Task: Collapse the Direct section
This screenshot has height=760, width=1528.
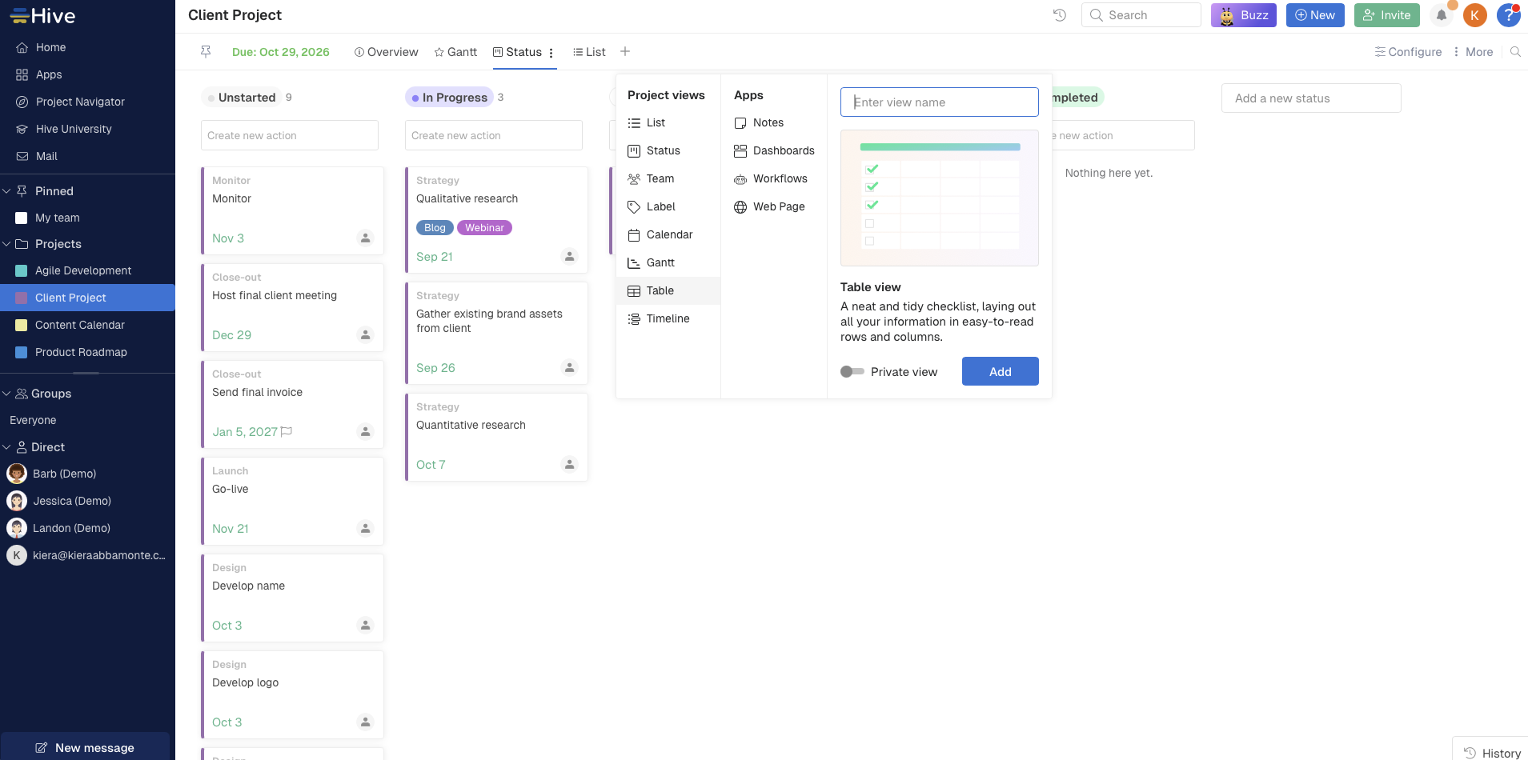Action: (6, 447)
